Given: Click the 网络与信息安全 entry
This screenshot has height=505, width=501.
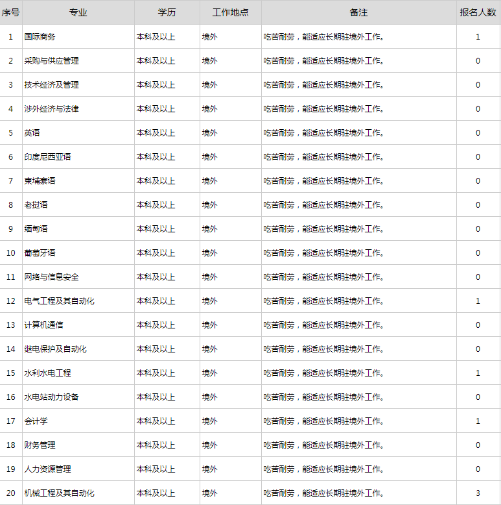Looking at the screenshot, I should pos(51,277).
